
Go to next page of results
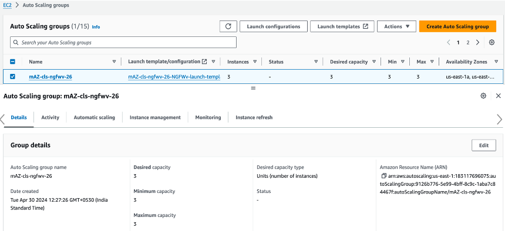coord(477,42)
